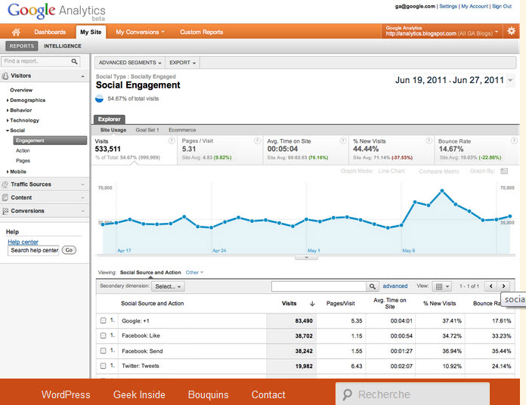The image size is (526, 405).
Task: Click the Pages / Visit help icon
Action: tap(257, 141)
